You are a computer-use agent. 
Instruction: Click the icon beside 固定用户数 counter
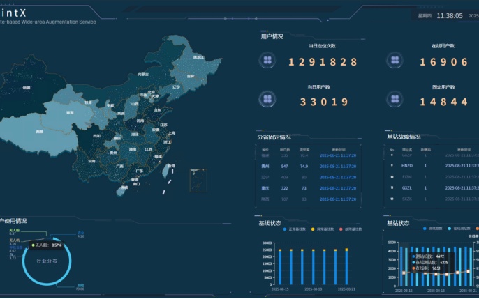click(x=395, y=102)
